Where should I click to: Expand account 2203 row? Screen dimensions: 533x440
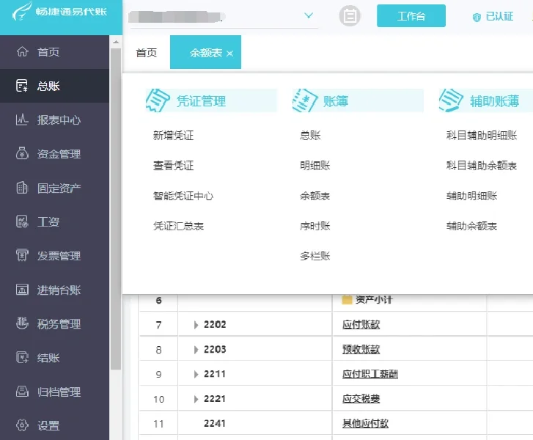[196, 350]
